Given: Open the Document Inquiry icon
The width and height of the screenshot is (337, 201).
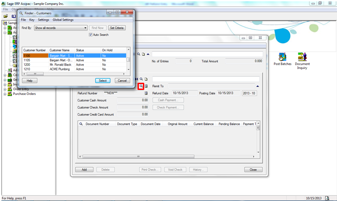Looking at the screenshot, I should pos(302,57).
